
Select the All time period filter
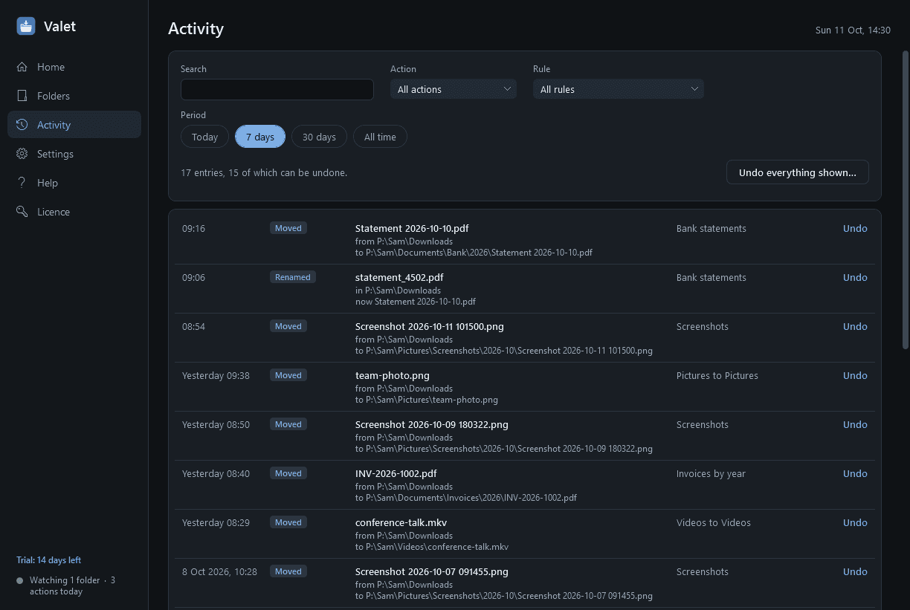click(x=380, y=137)
